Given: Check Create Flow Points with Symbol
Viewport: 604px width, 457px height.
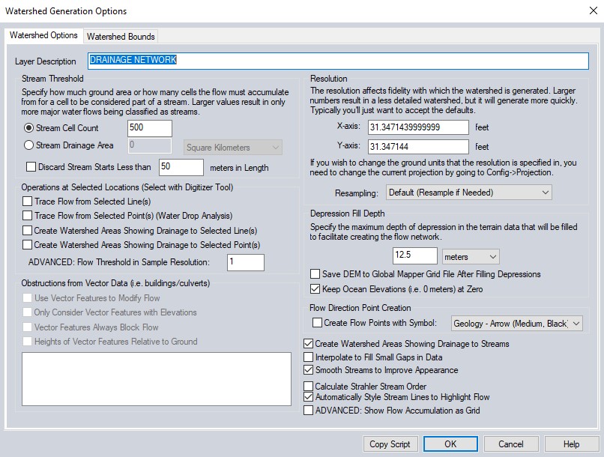Looking at the screenshot, I should [317, 323].
